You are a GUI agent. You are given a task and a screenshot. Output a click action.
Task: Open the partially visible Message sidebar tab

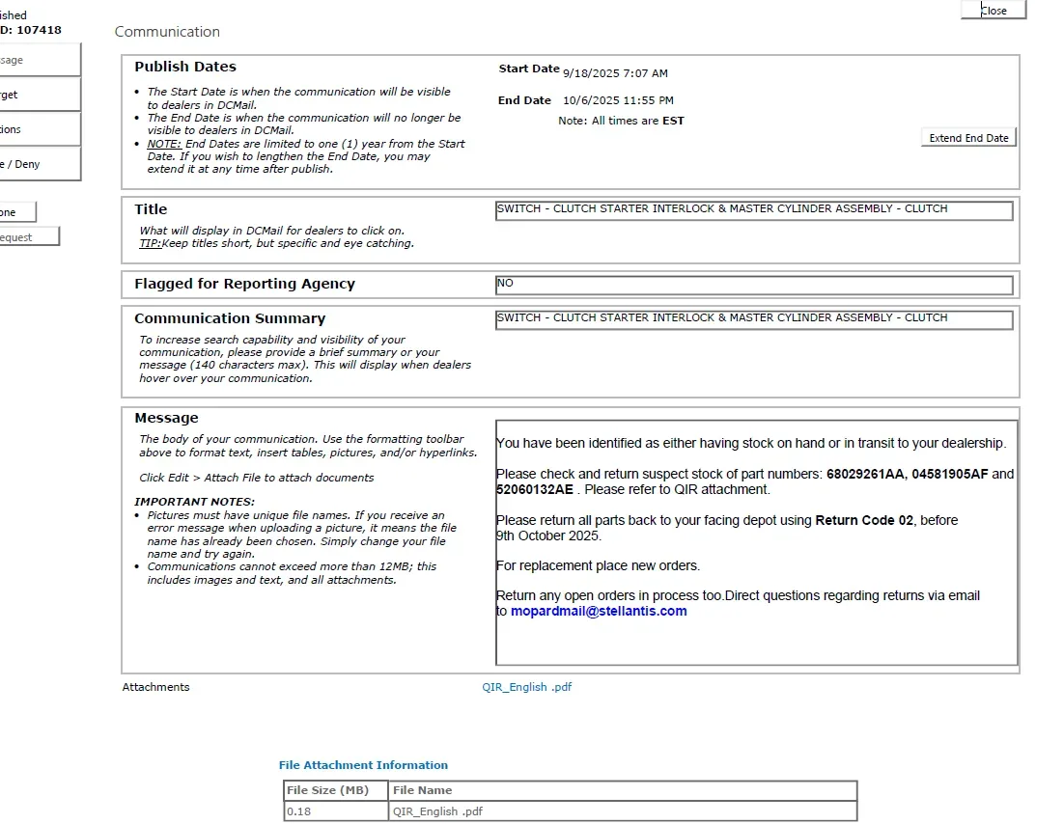coord(40,60)
